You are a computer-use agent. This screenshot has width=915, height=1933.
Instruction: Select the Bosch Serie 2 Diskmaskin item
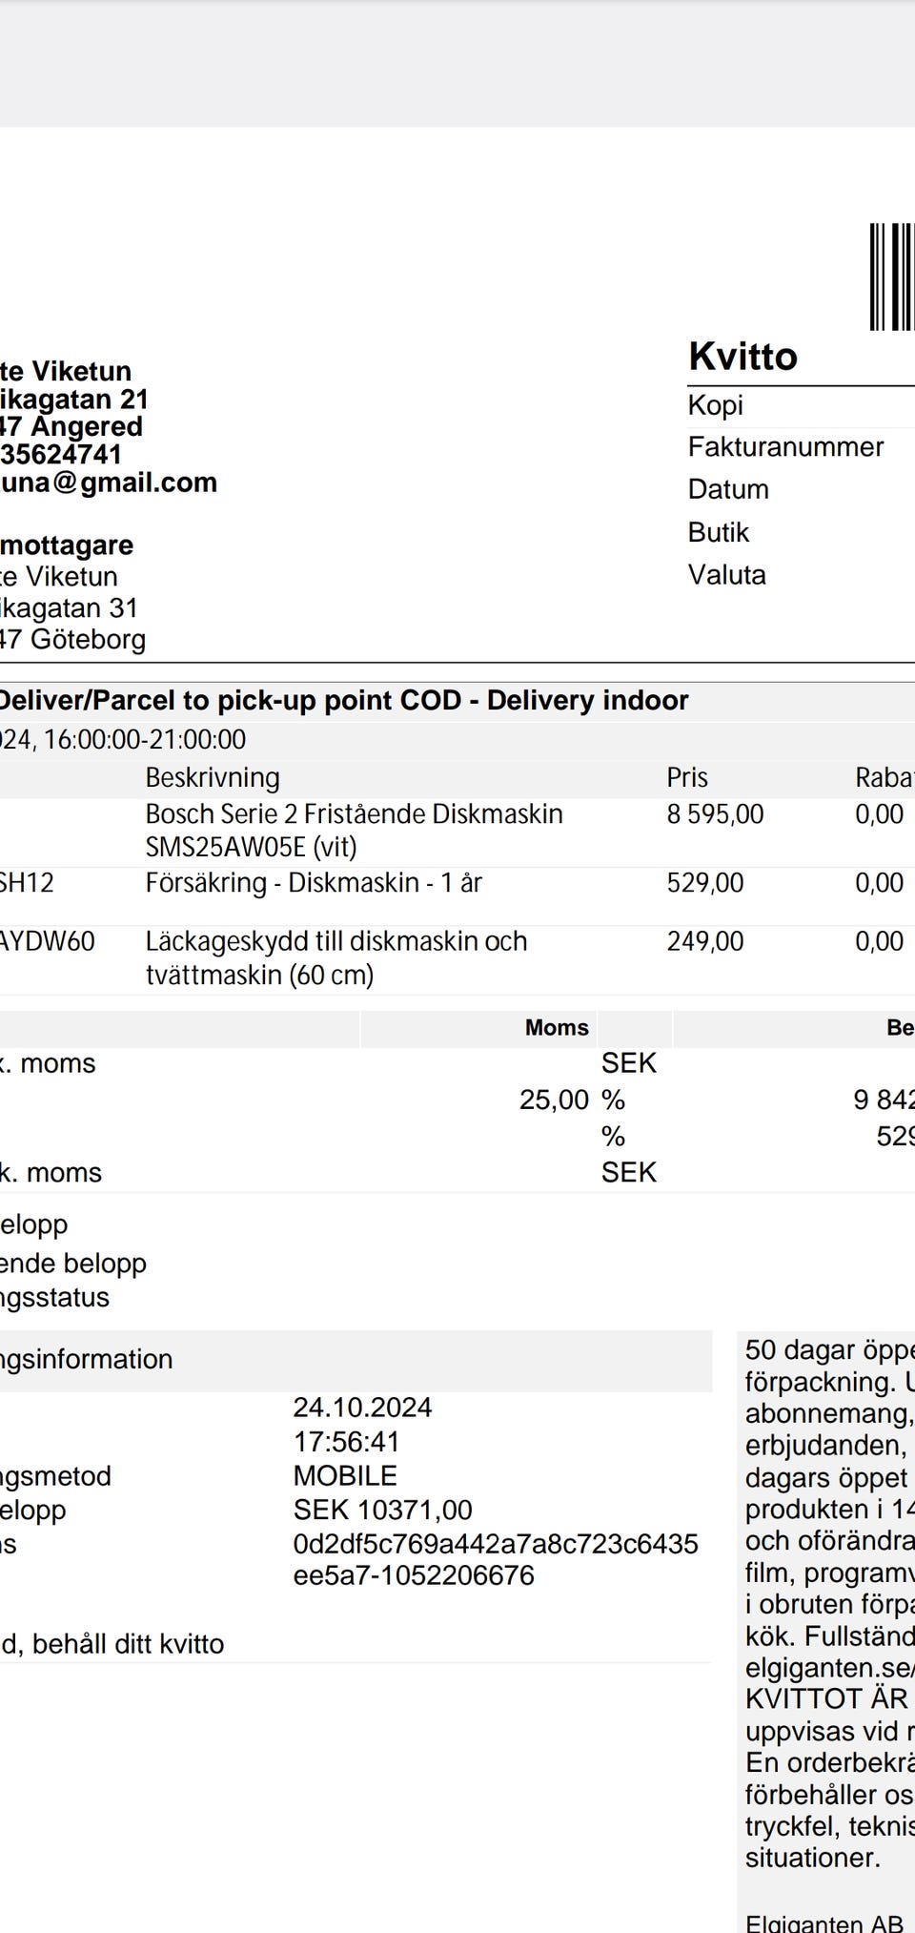pyautogui.click(x=354, y=830)
